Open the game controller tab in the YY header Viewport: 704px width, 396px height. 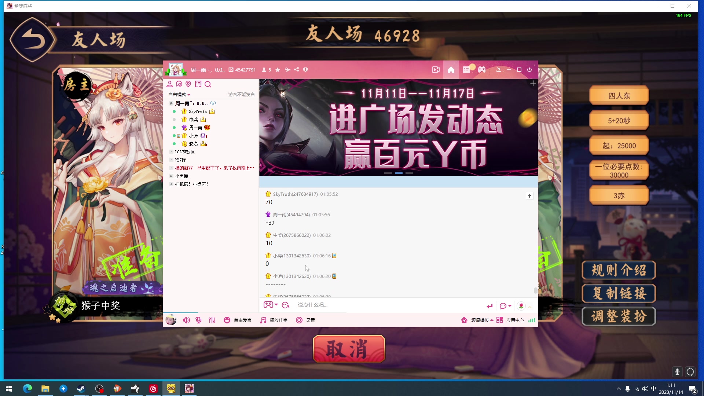pos(482,70)
